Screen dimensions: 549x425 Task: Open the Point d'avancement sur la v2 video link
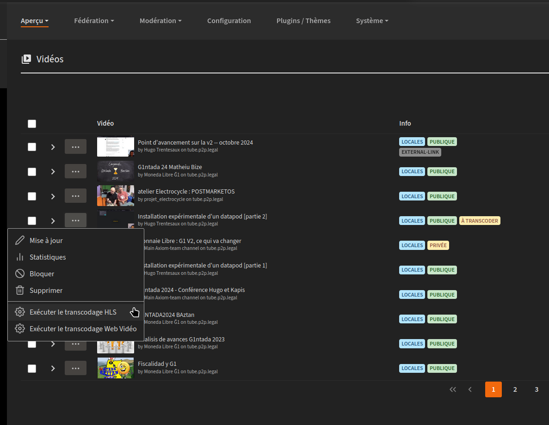[195, 142]
